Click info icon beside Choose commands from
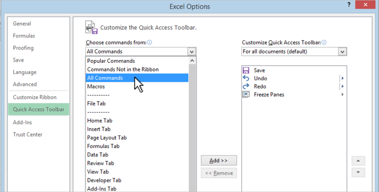 pos(150,42)
